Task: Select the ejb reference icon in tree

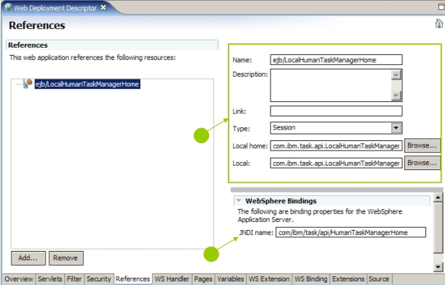Action: [x=27, y=83]
